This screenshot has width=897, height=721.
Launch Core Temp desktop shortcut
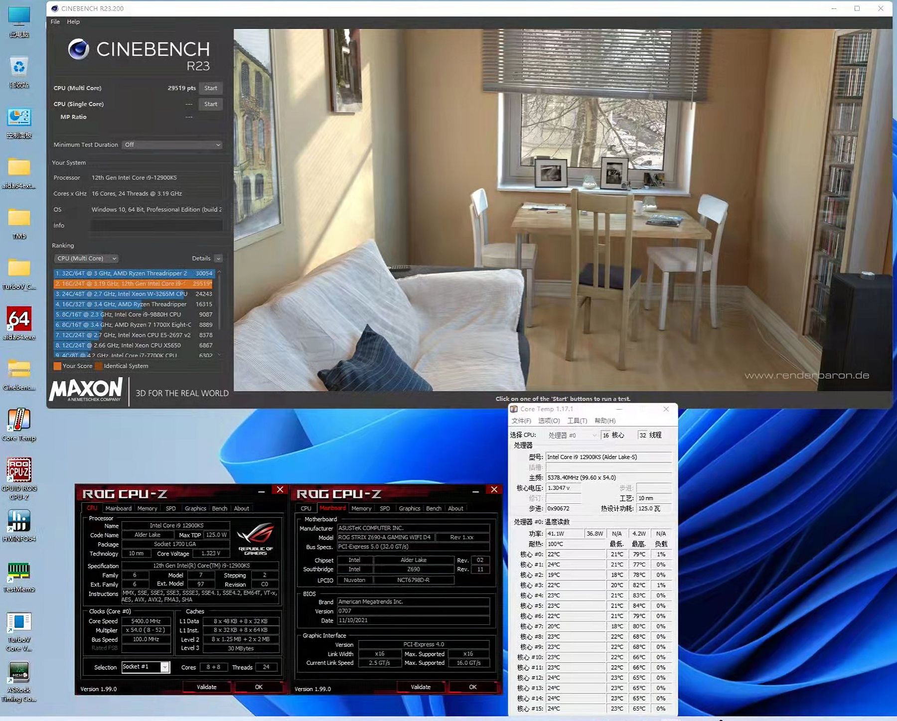coord(19,425)
